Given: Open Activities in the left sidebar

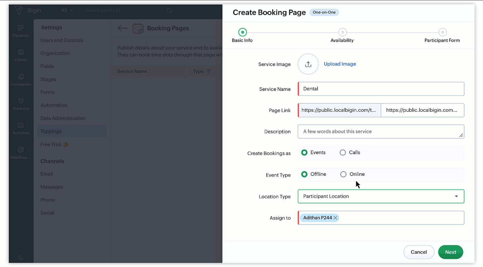Looking at the screenshot, I should [21, 128].
